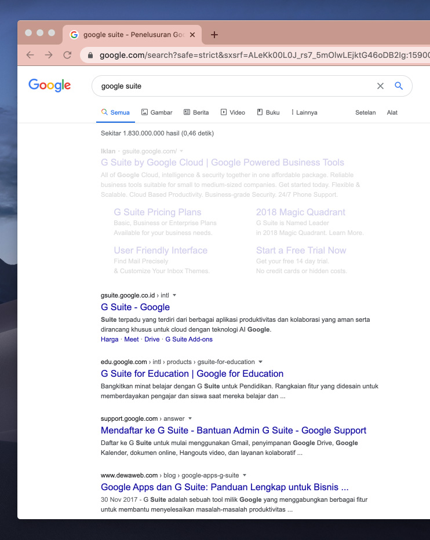430x540 pixels.
Task: Open the Meet sitelink
Action: pyautogui.click(x=132, y=339)
